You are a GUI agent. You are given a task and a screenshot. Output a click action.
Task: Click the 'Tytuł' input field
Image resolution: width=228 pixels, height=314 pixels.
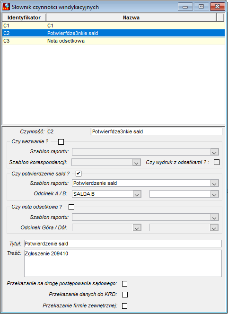123,244
